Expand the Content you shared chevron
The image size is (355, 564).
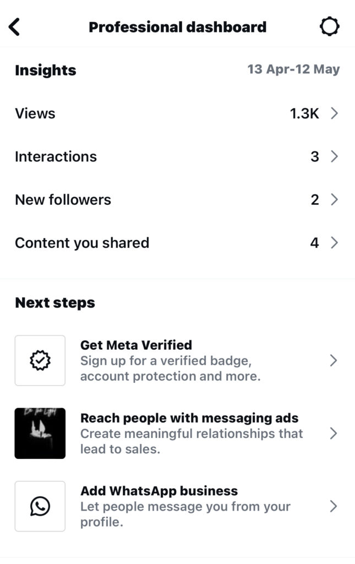(x=334, y=243)
